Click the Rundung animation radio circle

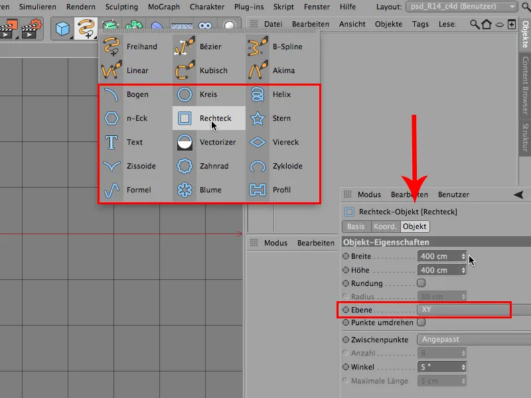click(x=345, y=283)
